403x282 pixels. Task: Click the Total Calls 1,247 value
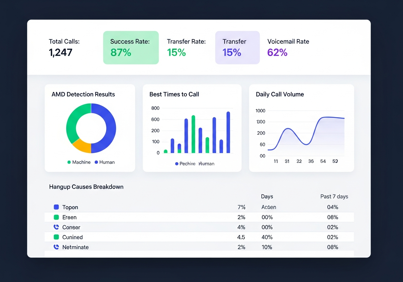click(x=60, y=52)
